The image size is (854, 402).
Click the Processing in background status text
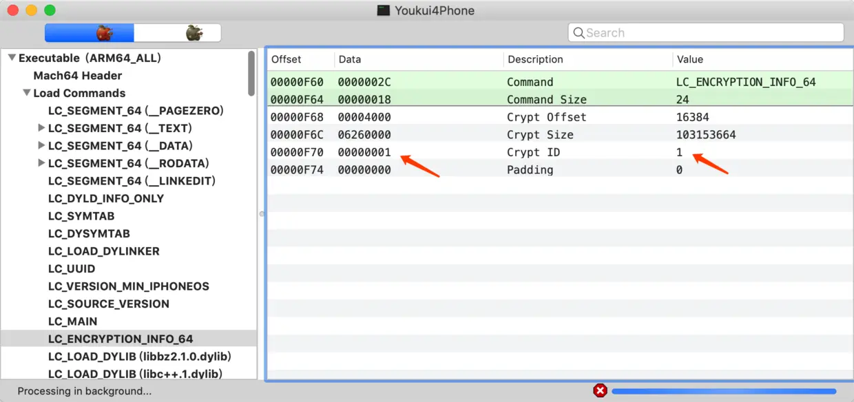[x=84, y=391]
